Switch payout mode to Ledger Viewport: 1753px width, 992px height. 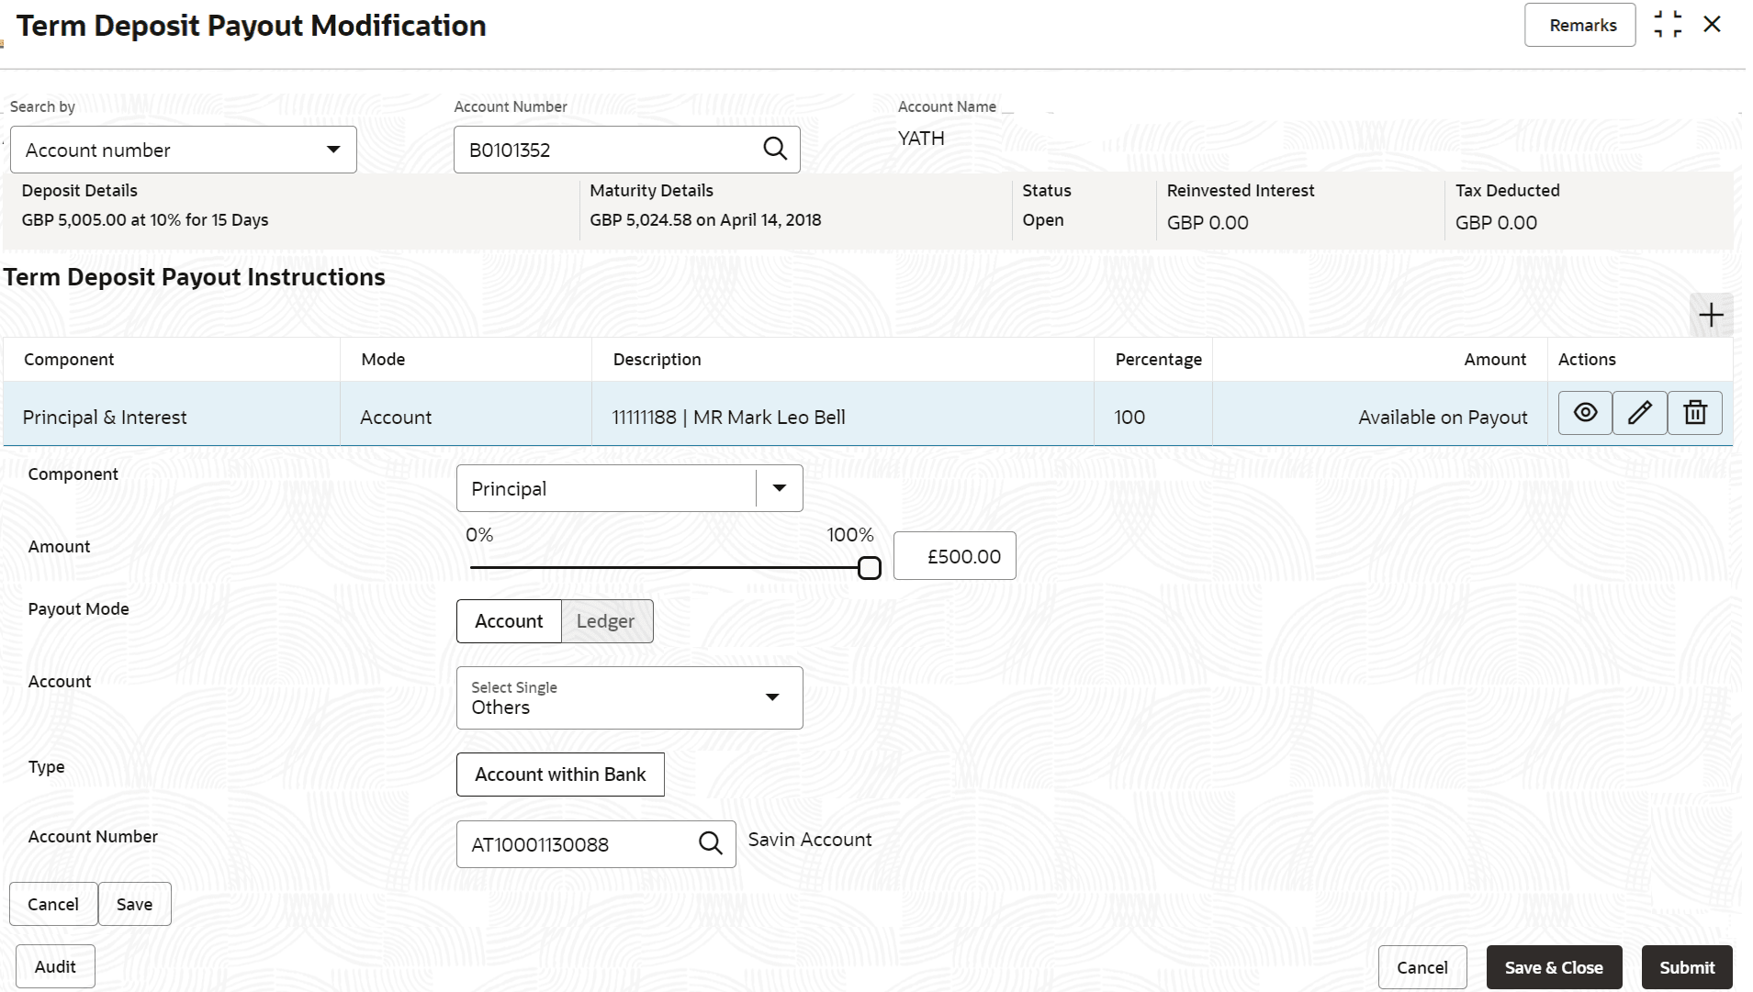click(x=606, y=621)
